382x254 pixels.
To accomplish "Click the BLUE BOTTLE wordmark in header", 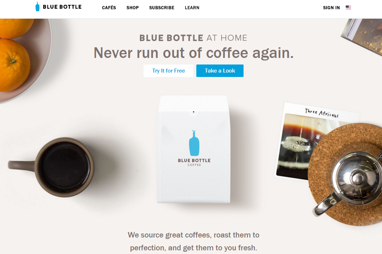I will 62,7.
